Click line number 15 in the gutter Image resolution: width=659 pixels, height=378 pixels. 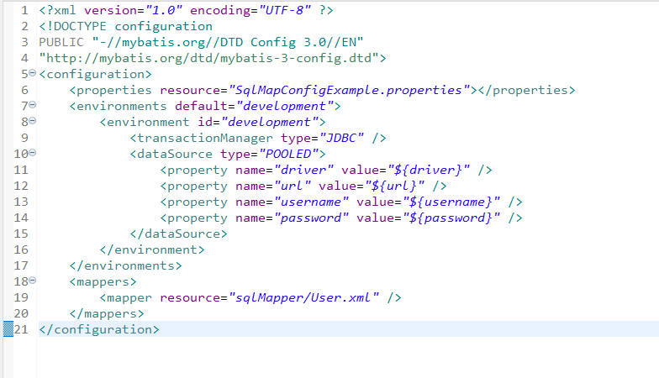[x=21, y=234]
